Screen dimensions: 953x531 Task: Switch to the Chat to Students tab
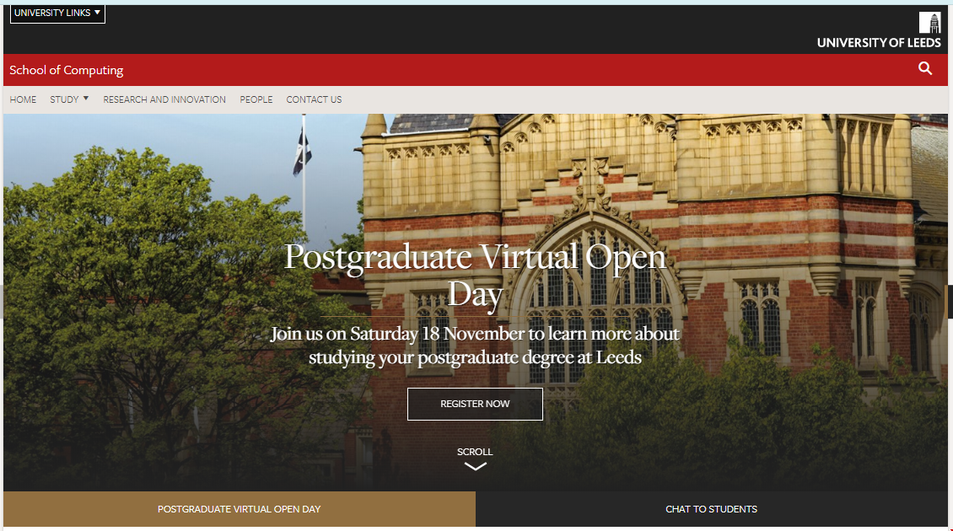[x=712, y=509]
